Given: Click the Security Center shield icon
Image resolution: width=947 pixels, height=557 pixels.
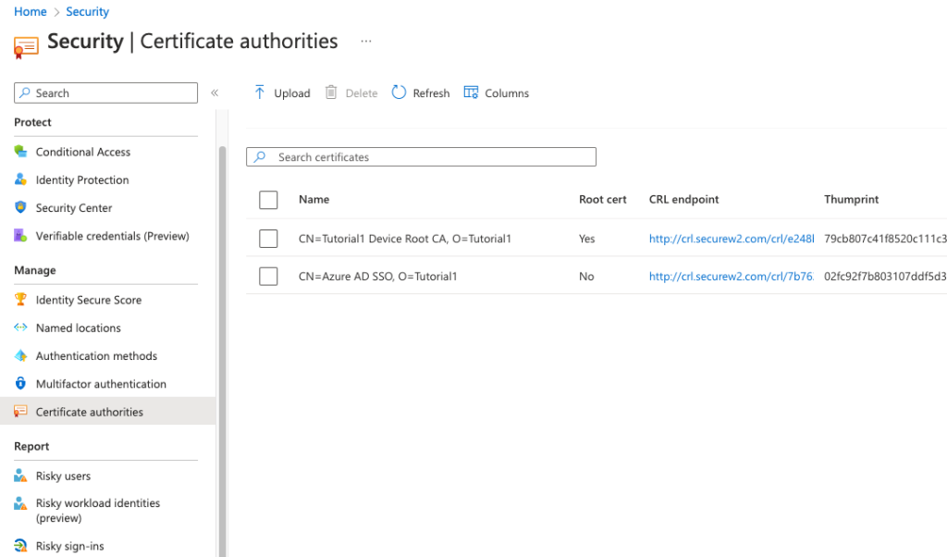Looking at the screenshot, I should (x=20, y=207).
